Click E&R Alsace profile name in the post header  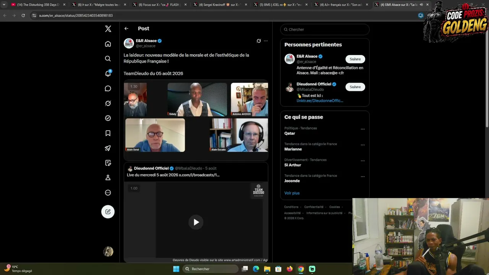146,41
